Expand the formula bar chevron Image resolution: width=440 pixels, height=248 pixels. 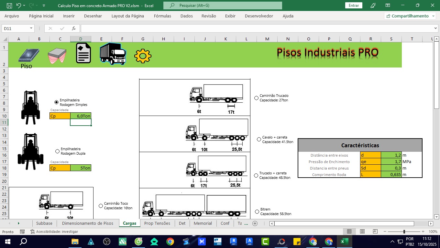pos(435,28)
